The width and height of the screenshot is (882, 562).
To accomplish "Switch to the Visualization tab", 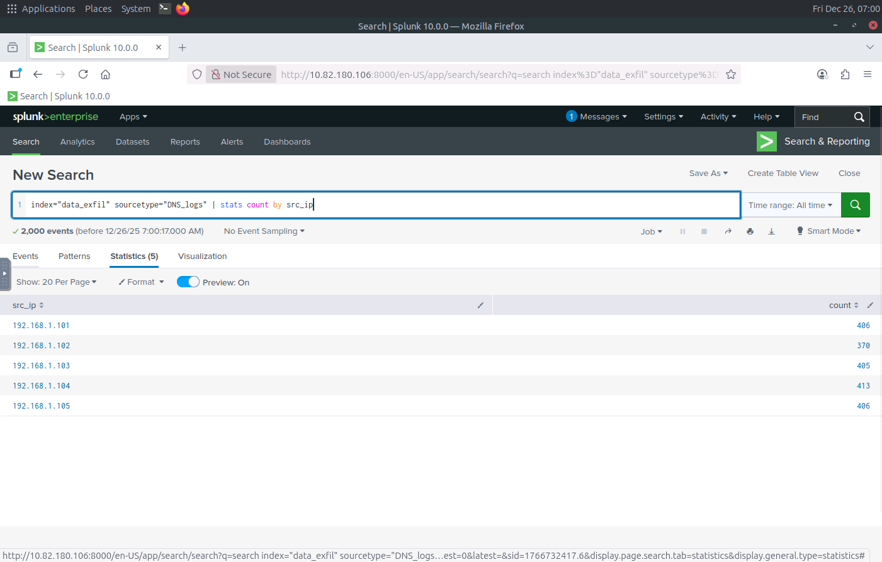I will point(202,256).
